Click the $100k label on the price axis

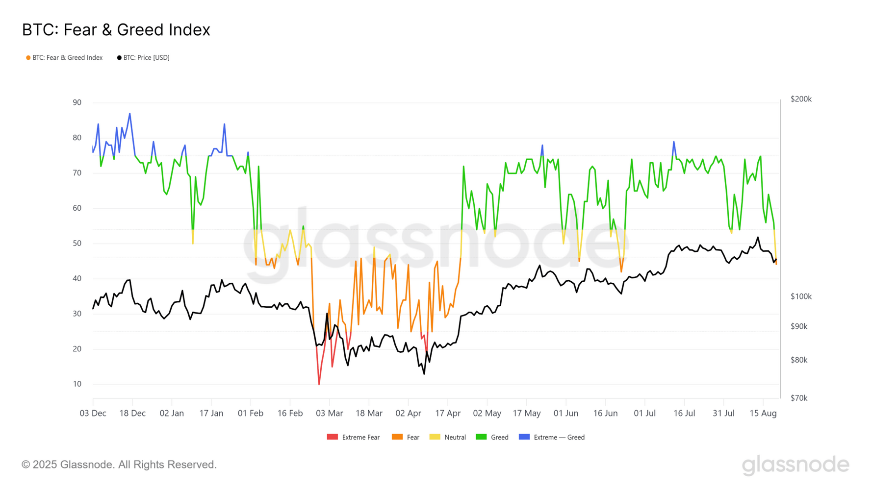(801, 296)
